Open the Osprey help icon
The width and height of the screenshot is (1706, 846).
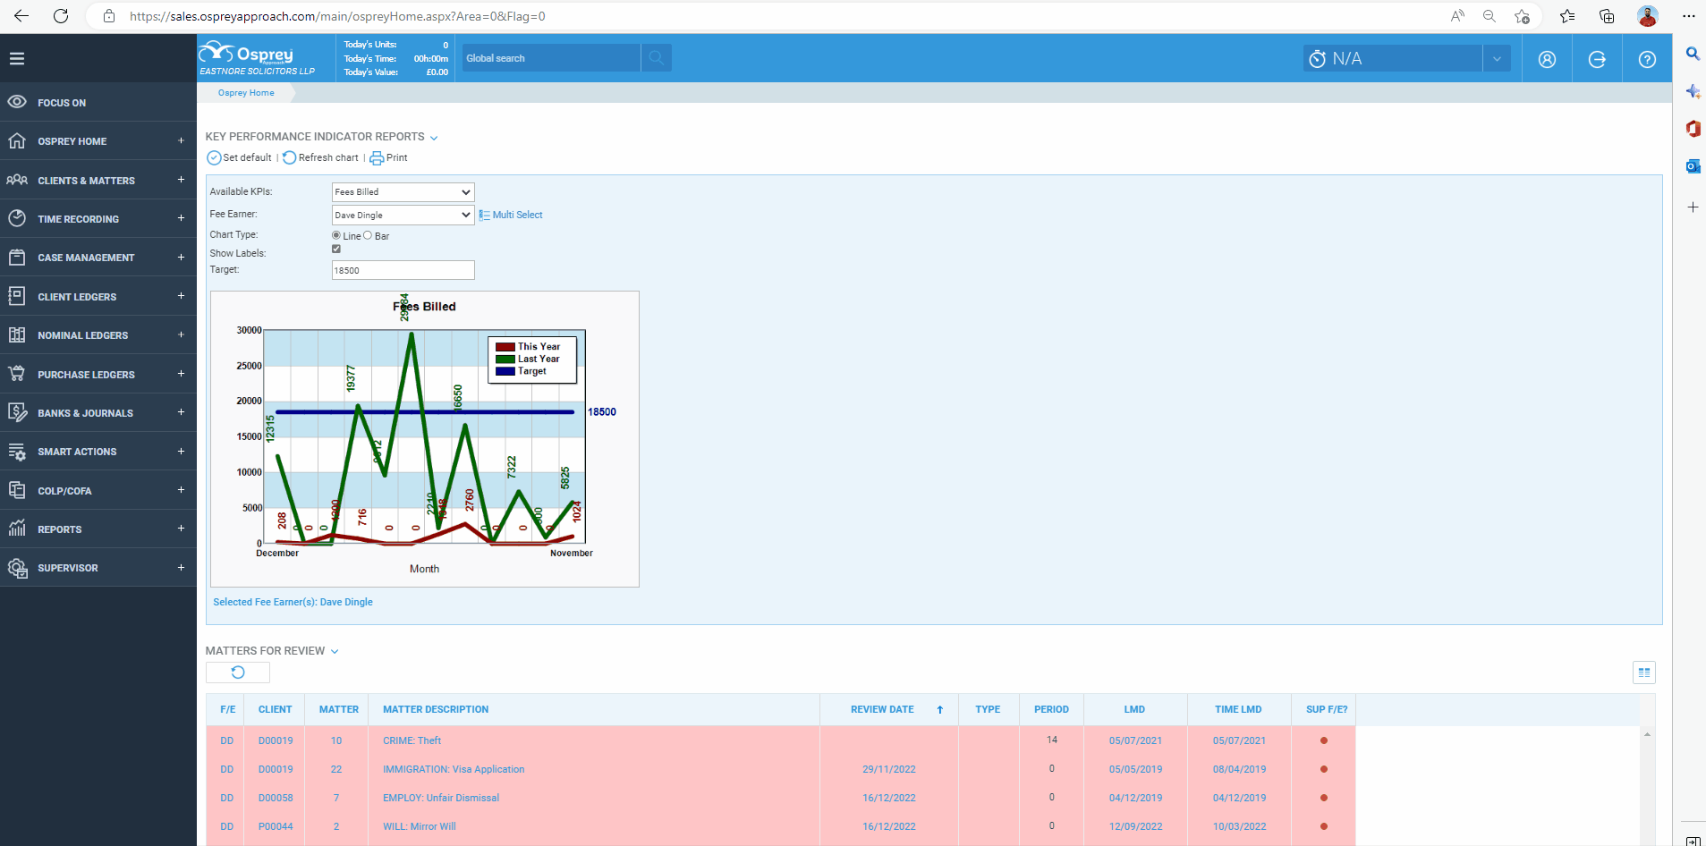coord(1646,57)
